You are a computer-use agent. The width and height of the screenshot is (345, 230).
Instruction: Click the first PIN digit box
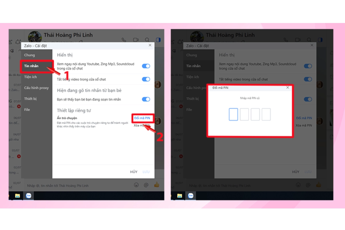(x=233, y=114)
